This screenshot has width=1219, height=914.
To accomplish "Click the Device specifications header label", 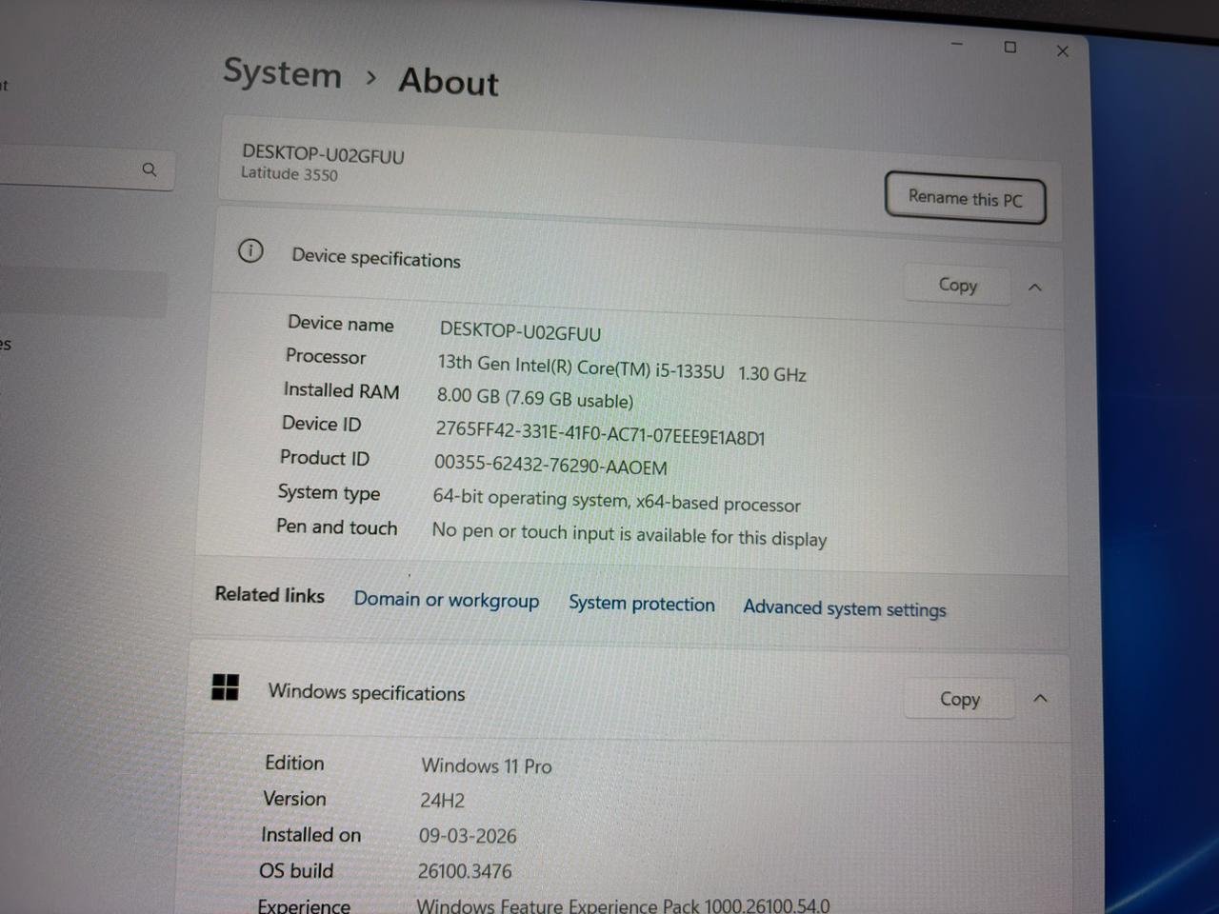I will [x=376, y=258].
